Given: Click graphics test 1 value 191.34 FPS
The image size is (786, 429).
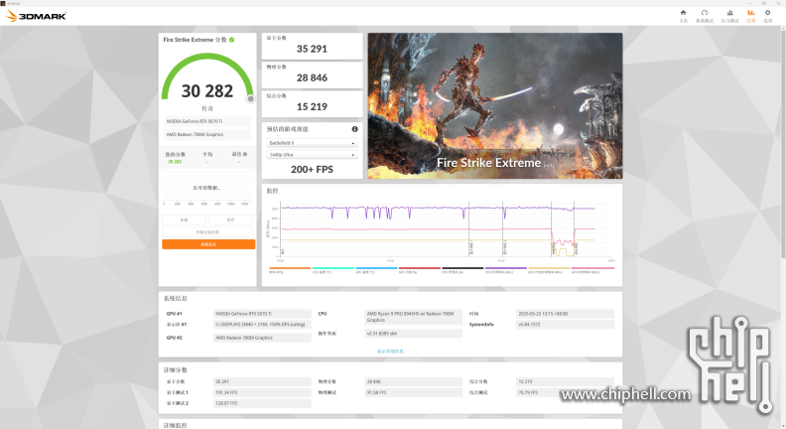Looking at the screenshot, I should (x=262, y=392).
